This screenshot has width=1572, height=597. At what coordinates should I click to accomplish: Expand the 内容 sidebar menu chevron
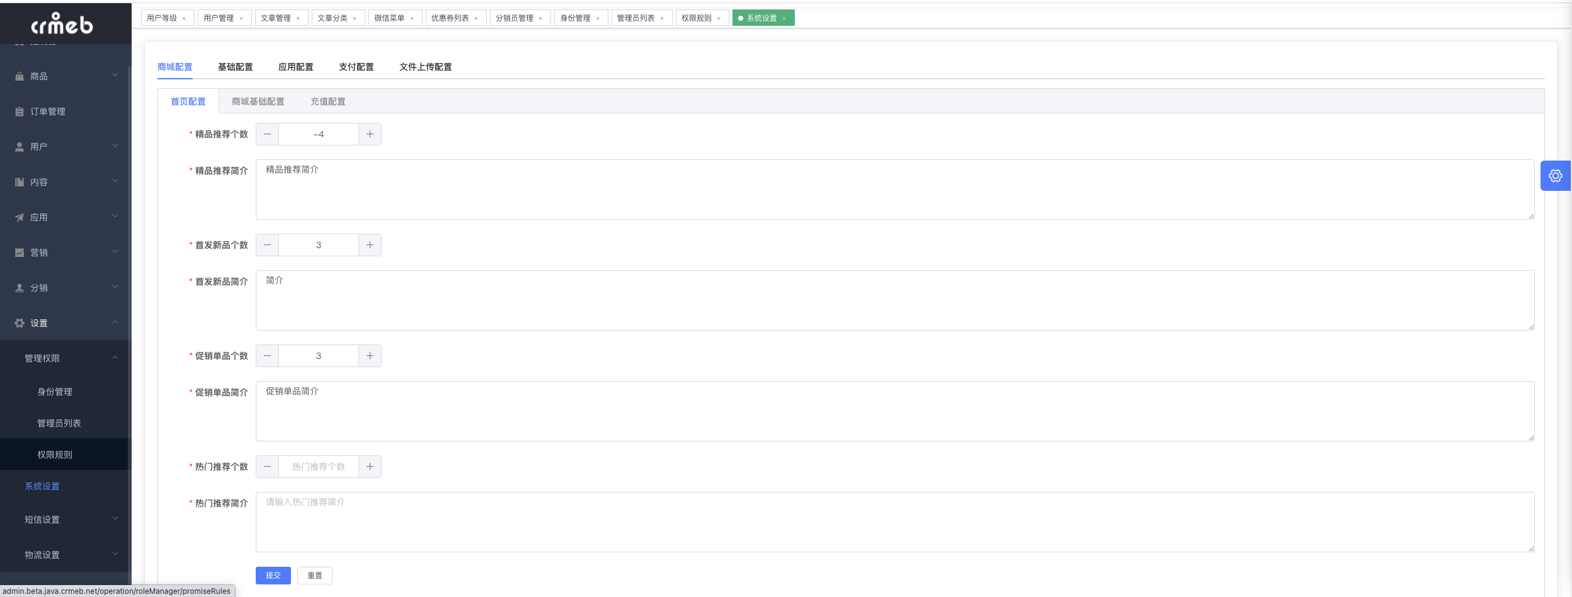115,181
